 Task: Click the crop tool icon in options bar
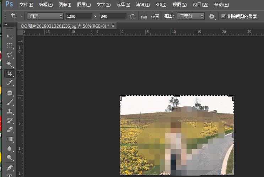(14, 16)
